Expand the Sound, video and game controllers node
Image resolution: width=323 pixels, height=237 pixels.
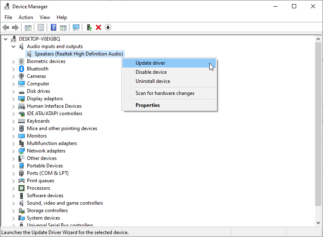coord(14,203)
